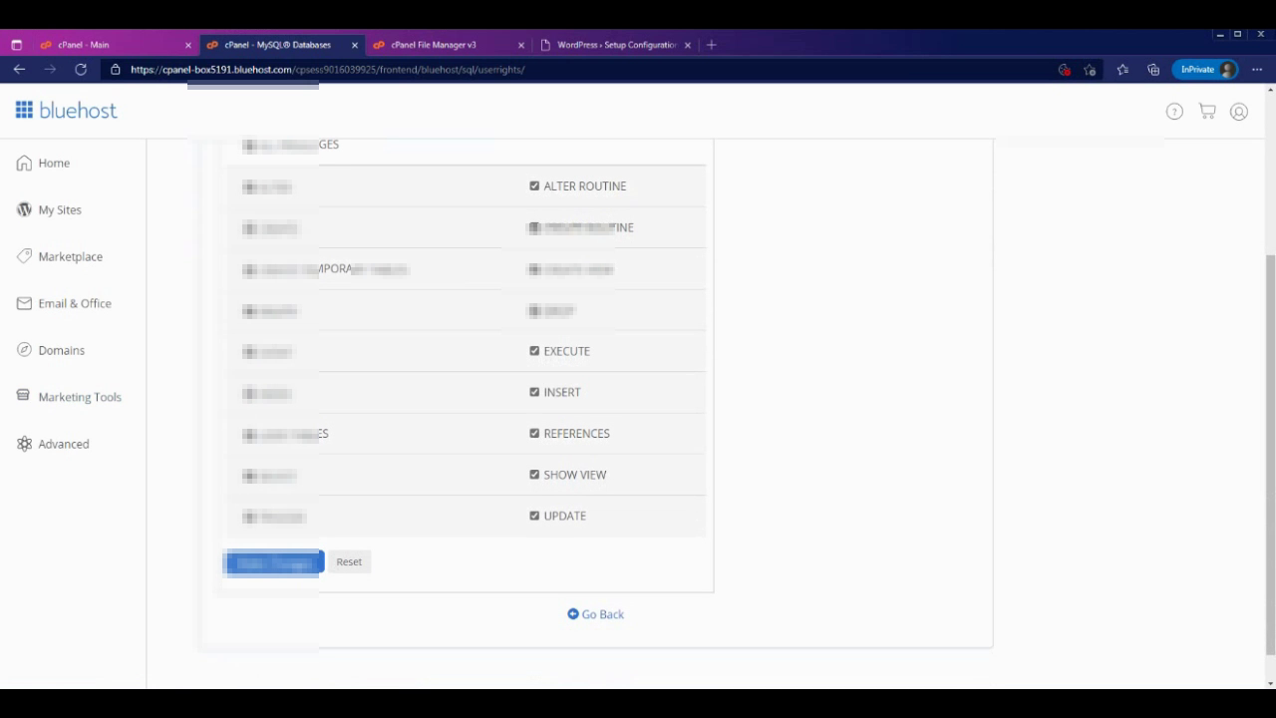Click the browser address bar URL
The width and height of the screenshot is (1276, 718).
tap(327, 70)
